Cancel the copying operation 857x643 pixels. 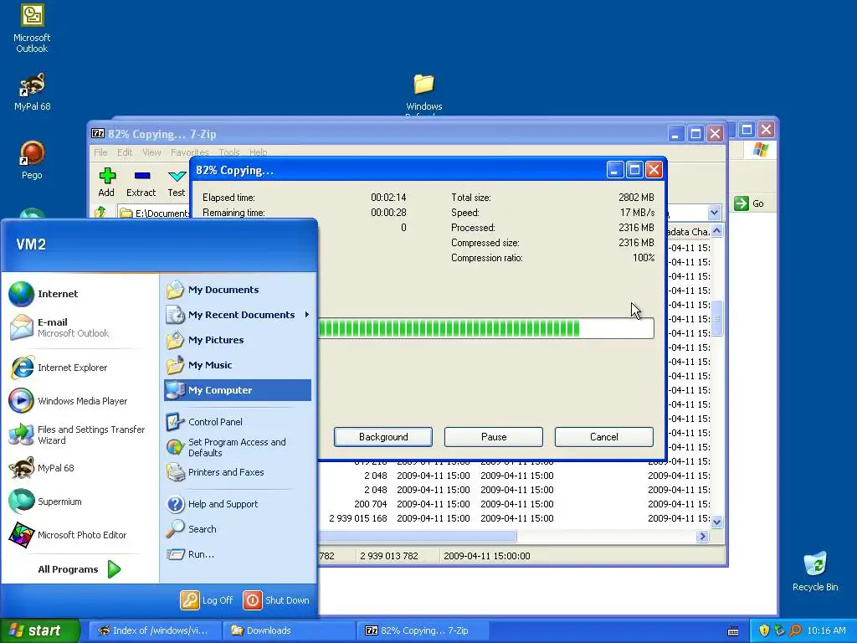click(604, 437)
